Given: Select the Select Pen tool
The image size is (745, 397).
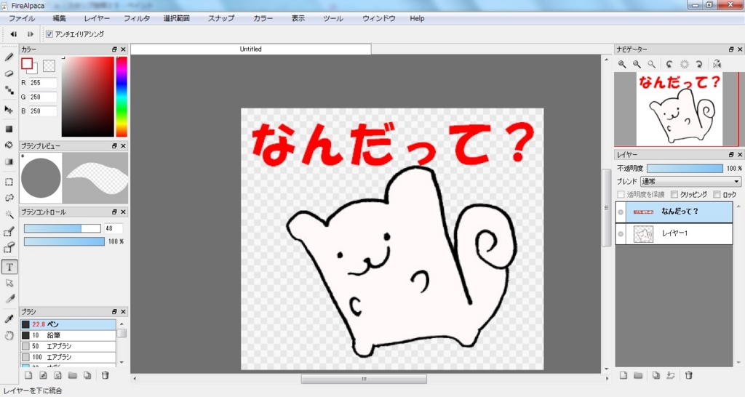Looking at the screenshot, I should (x=9, y=232).
